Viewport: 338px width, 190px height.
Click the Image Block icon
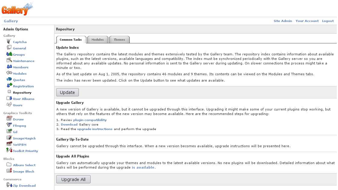pos(9,171)
